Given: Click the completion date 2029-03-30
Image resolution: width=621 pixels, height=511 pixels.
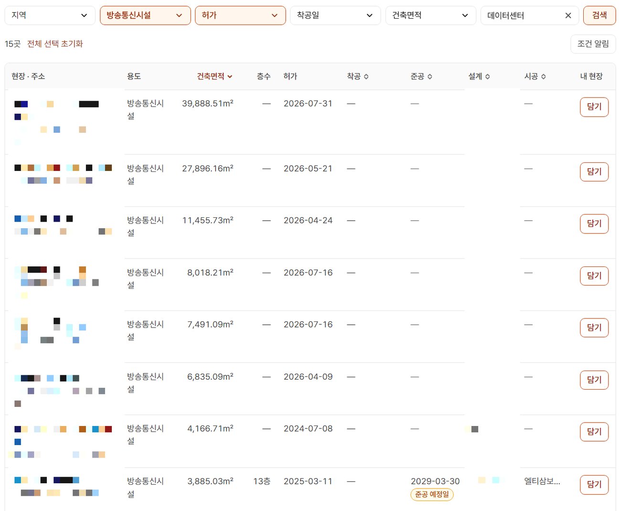Looking at the screenshot, I should [435, 481].
